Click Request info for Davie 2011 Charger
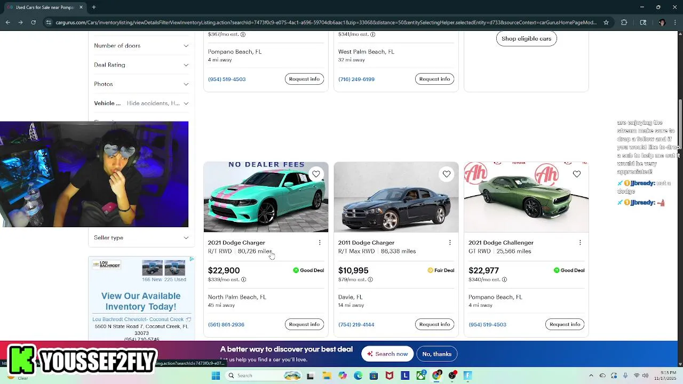Viewport: 683px width, 384px height. [x=434, y=324]
